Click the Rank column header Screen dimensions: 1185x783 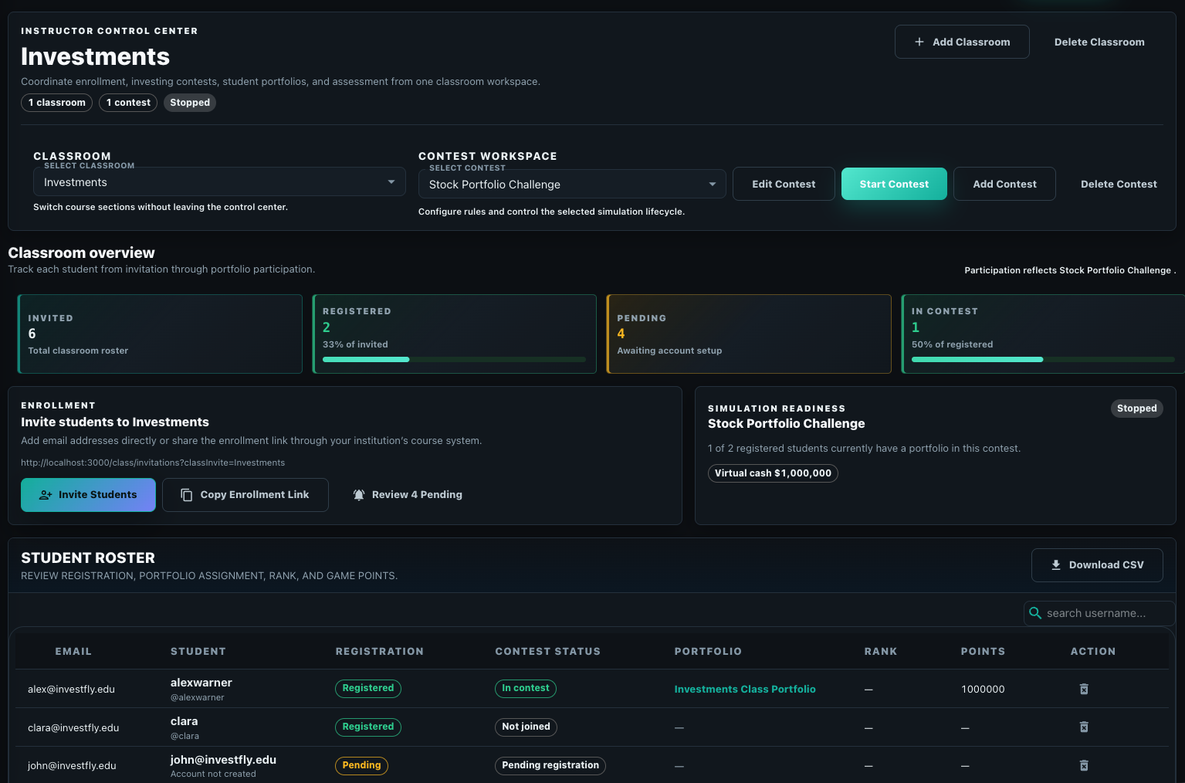(881, 652)
